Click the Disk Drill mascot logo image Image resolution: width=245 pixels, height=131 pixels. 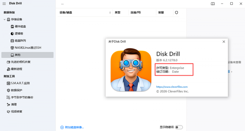tap(131, 70)
